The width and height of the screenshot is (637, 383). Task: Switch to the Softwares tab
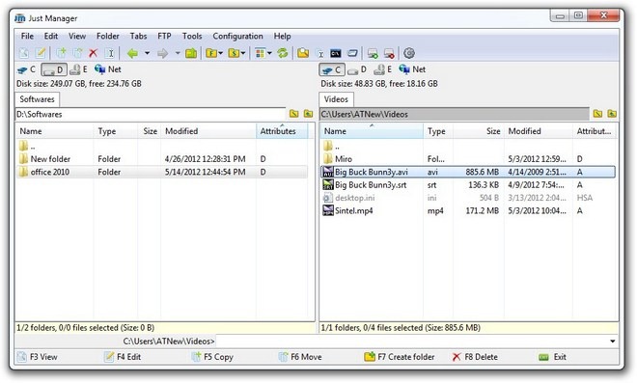(37, 99)
